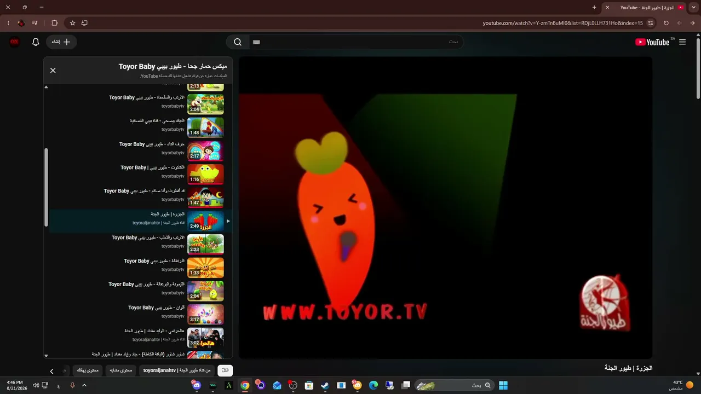
Task: Select the الكل filter chip
Action: (x=225, y=370)
